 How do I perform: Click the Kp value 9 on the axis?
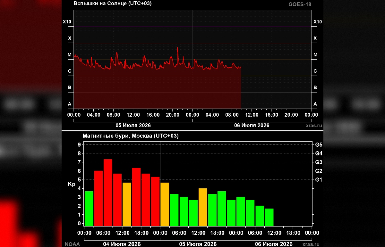tap(79, 144)
